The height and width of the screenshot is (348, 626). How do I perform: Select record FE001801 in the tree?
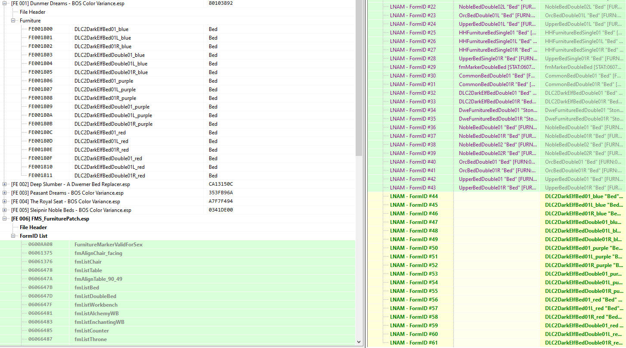click(178, 38)
